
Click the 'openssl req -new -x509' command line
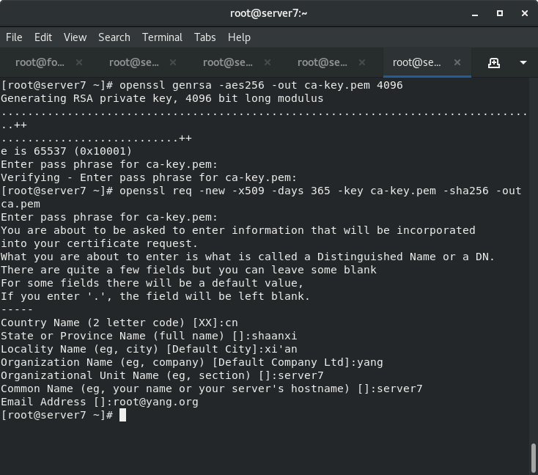[x=261, y=191]
